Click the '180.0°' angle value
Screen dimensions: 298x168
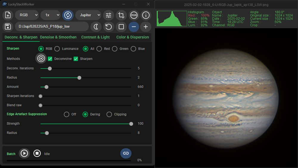(280, 12)
